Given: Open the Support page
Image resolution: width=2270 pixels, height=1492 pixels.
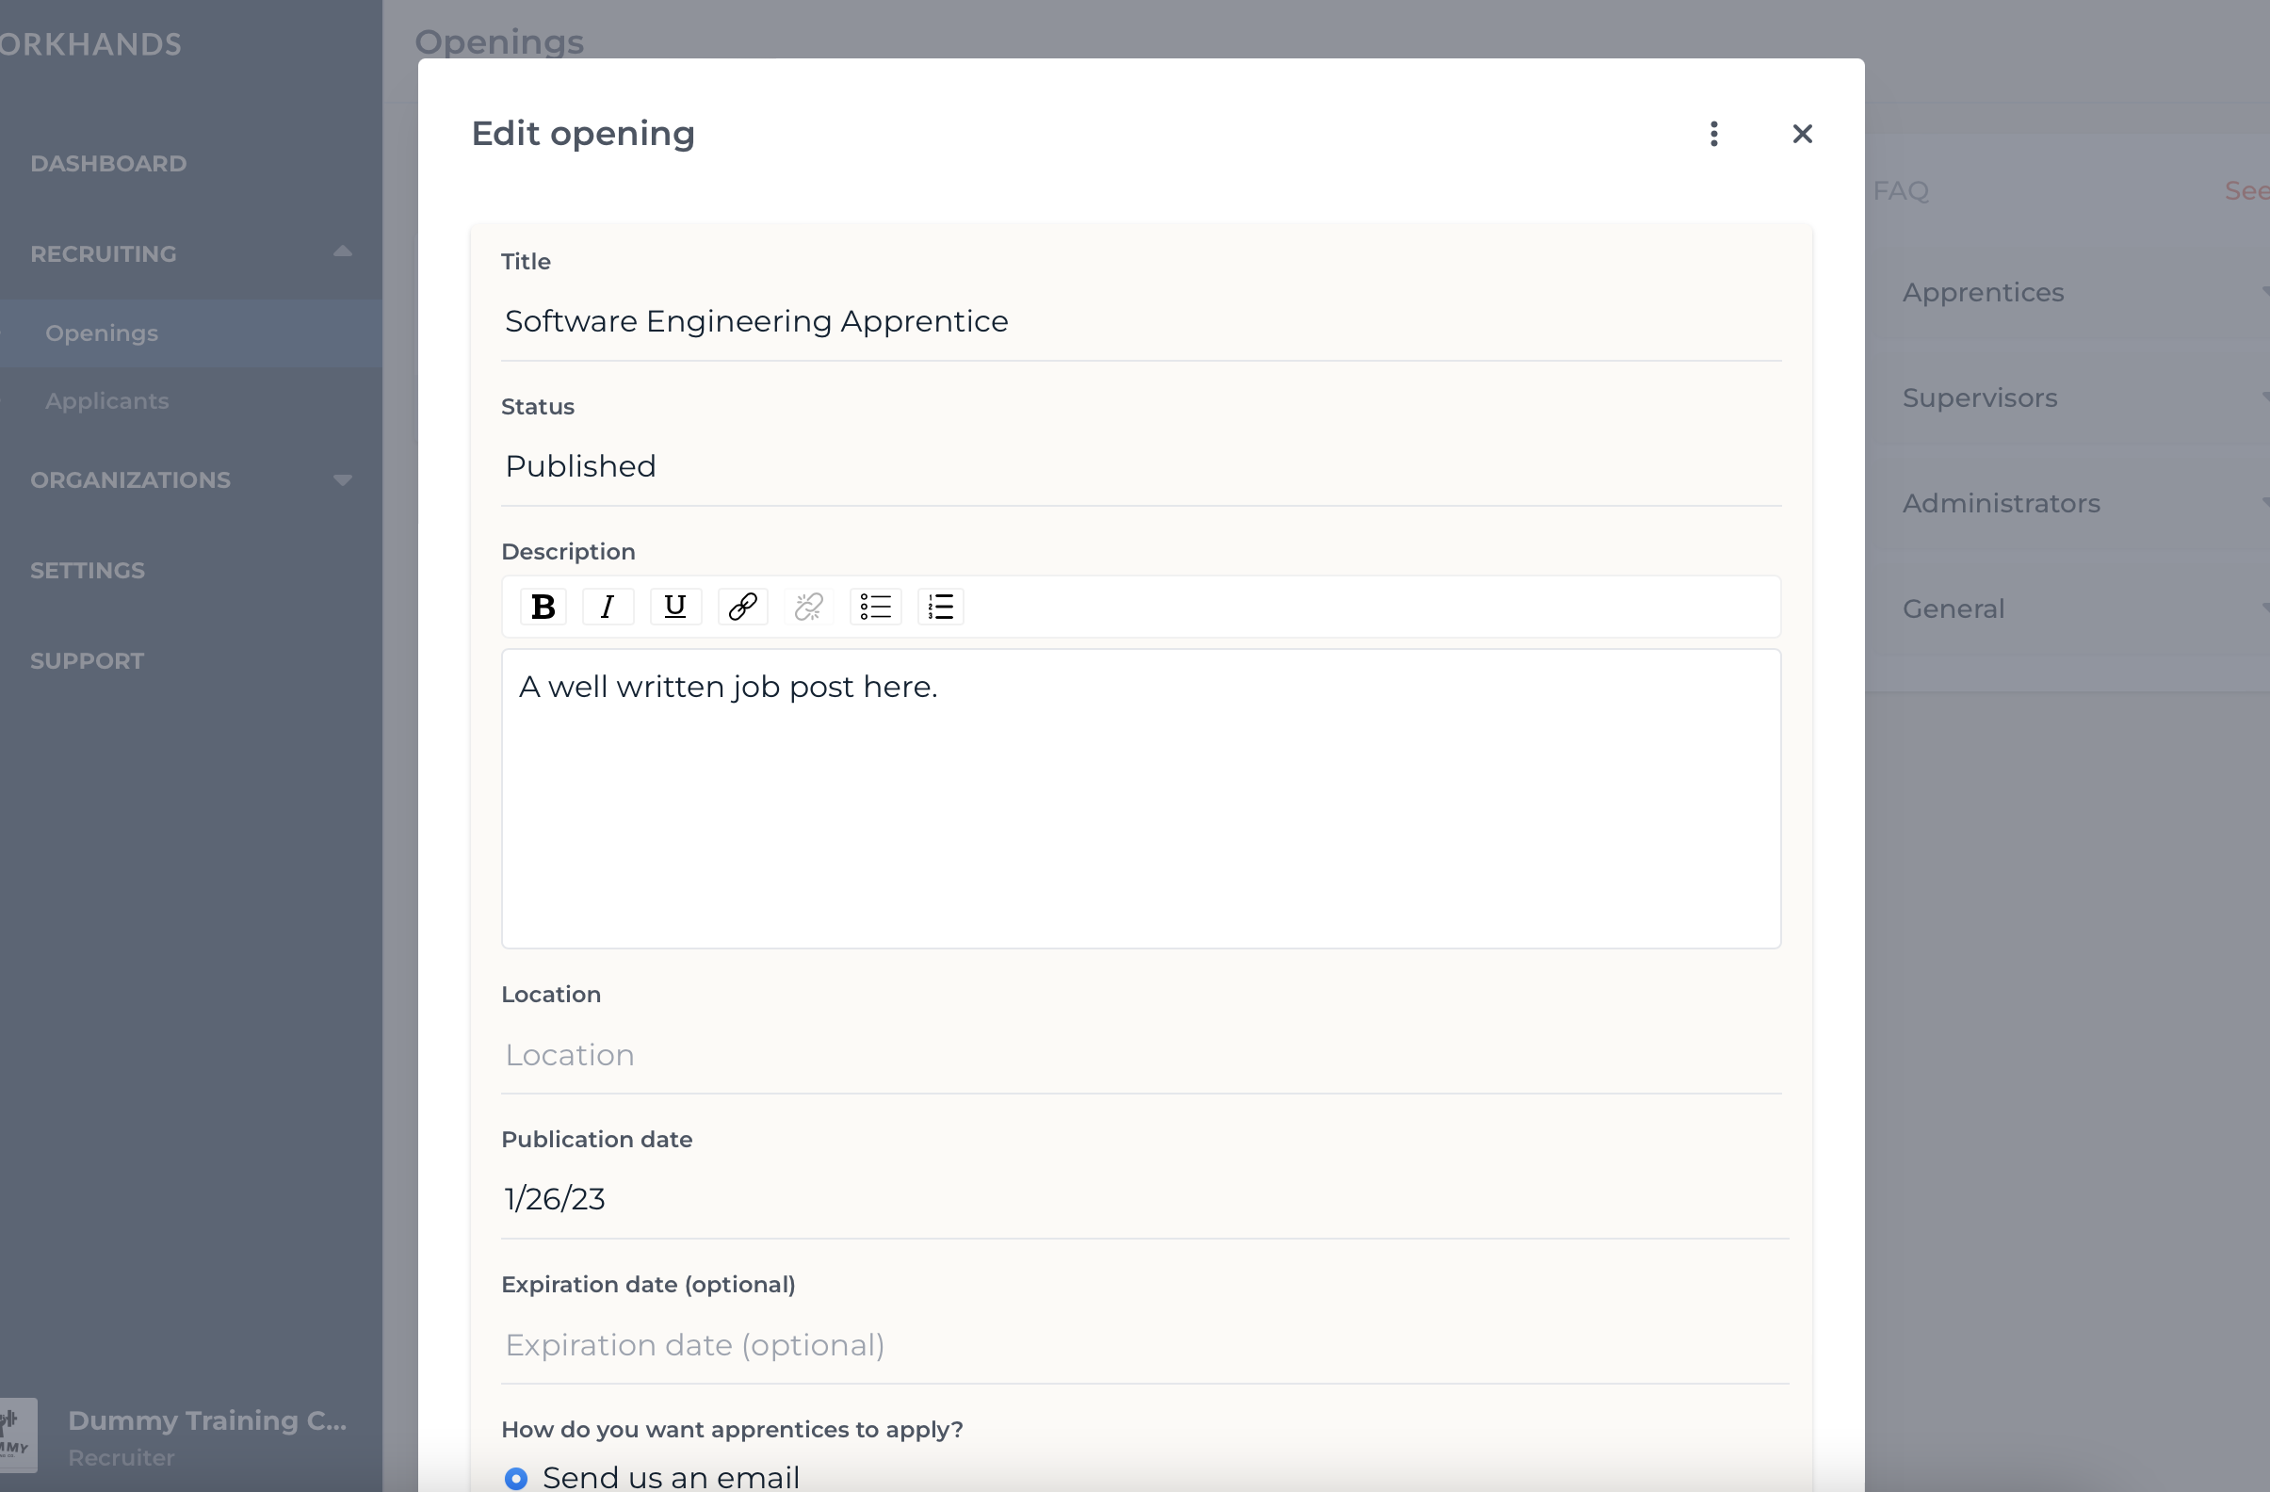Looking at the screenshot, I should pyautogui.click(x=86, y=659).
